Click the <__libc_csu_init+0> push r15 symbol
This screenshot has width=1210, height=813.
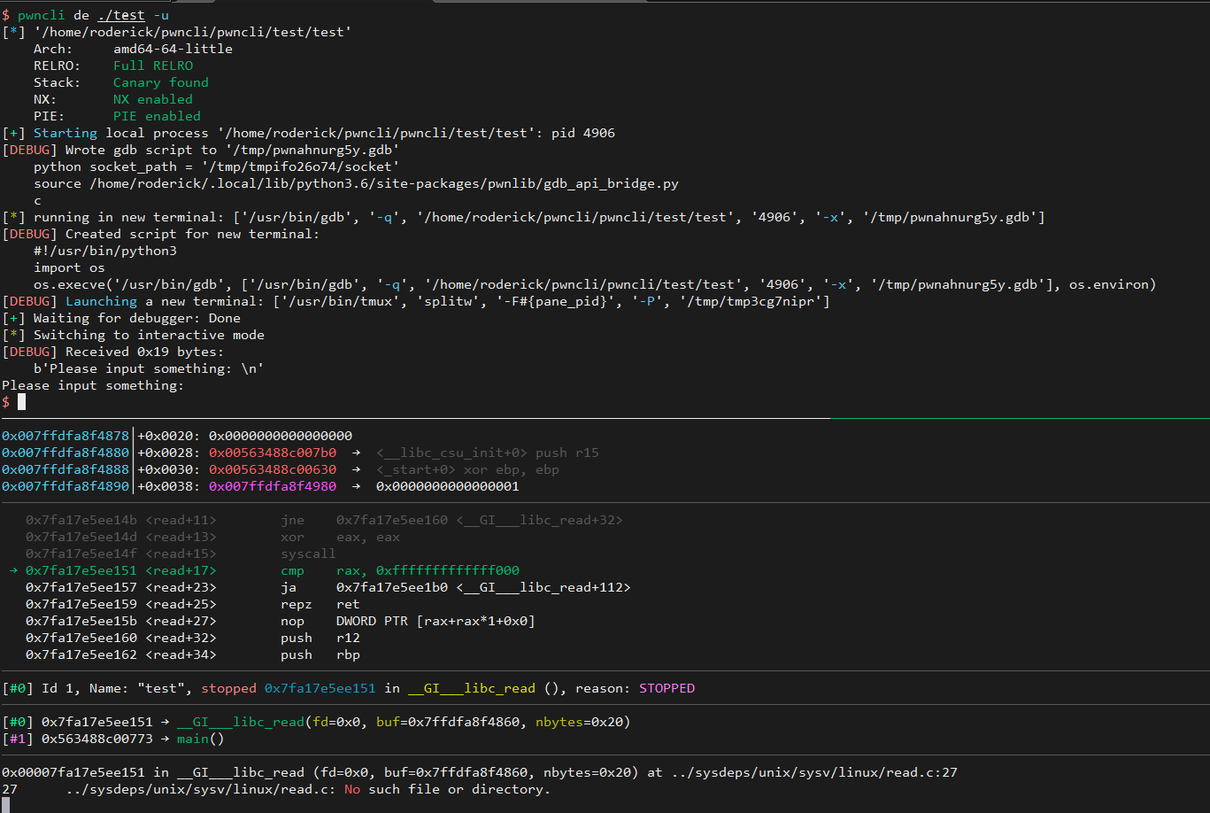[487, 453]
